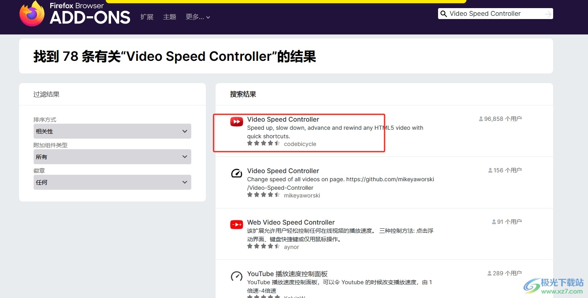
Task: Submit search with the arrow icon
Action: click(x=548, y=14)
